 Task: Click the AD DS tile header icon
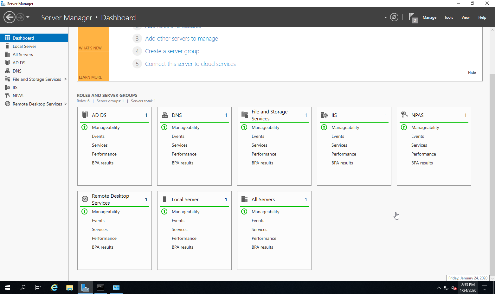[85, 115]
